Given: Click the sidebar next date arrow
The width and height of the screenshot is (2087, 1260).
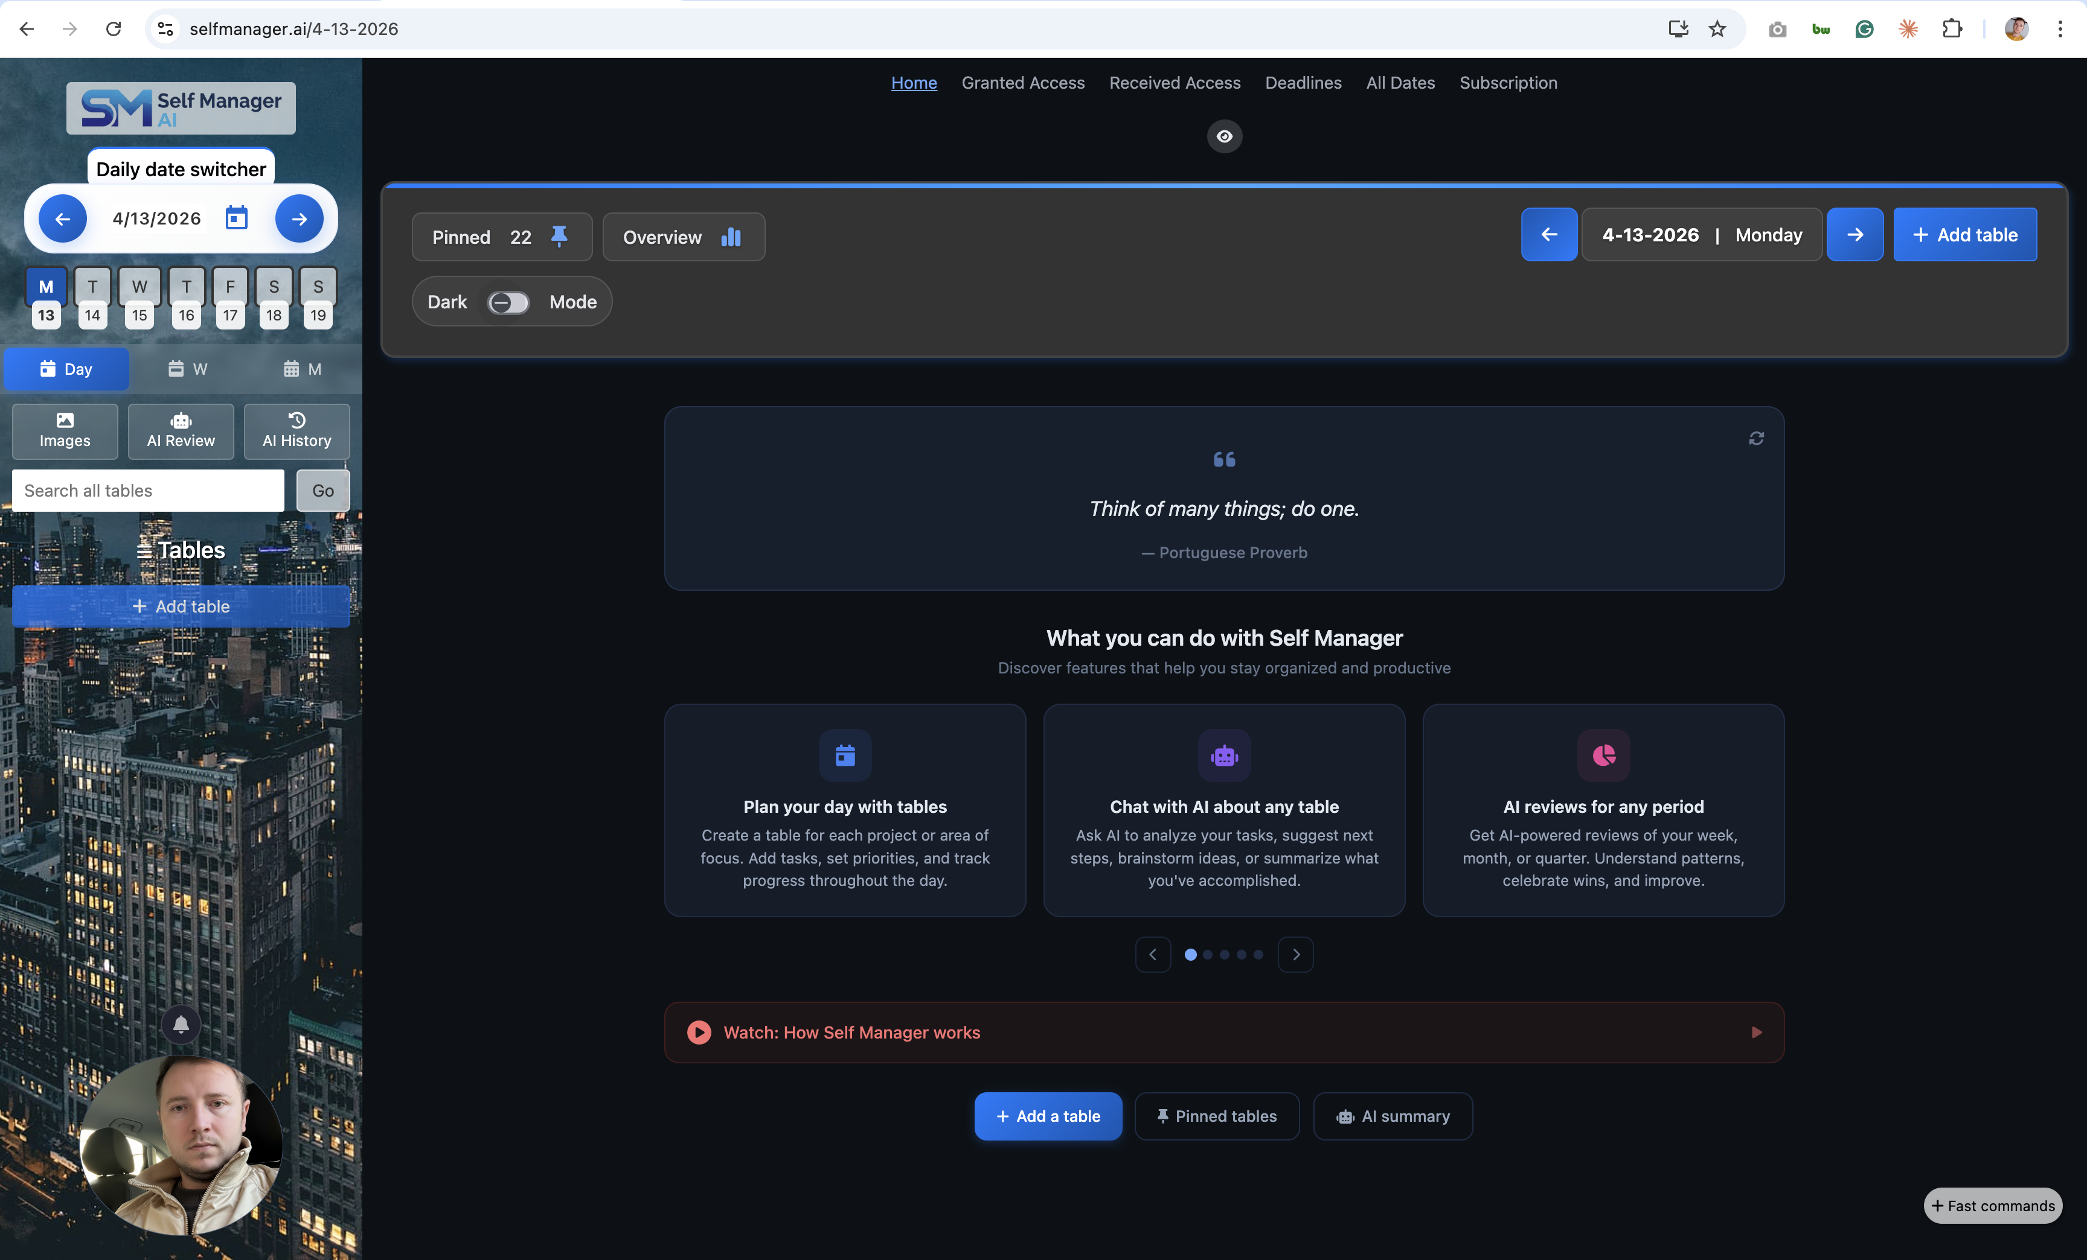Looking at the screenshot, I should click(299, 218).
